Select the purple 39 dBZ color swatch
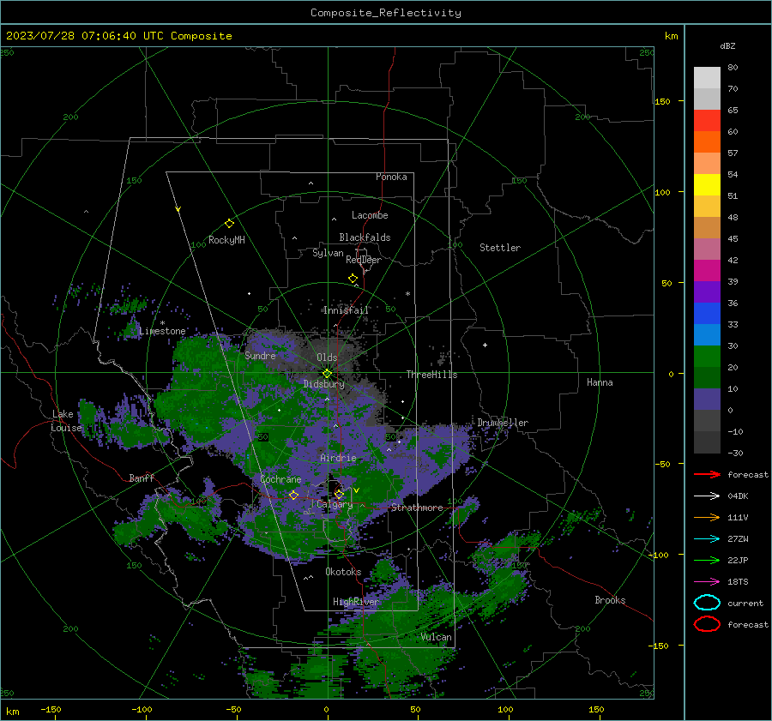 pos(707,291)
